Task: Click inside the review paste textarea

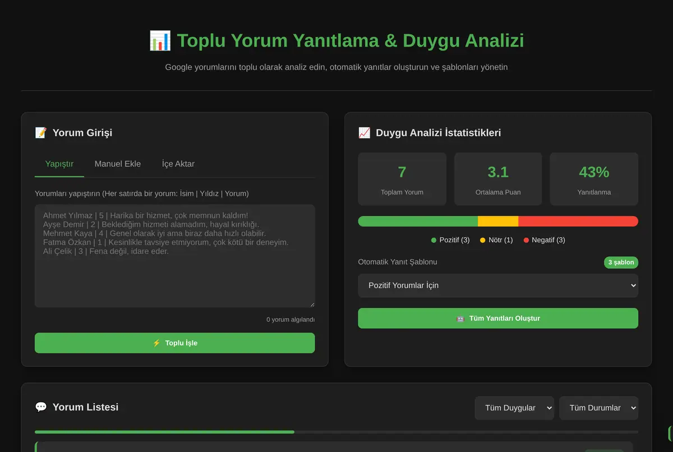Action: pos(175,256)
